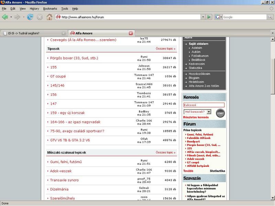Open Alföldi betyárok in Friss topicok
Viewport: 275px width, 206px height.
198,166
